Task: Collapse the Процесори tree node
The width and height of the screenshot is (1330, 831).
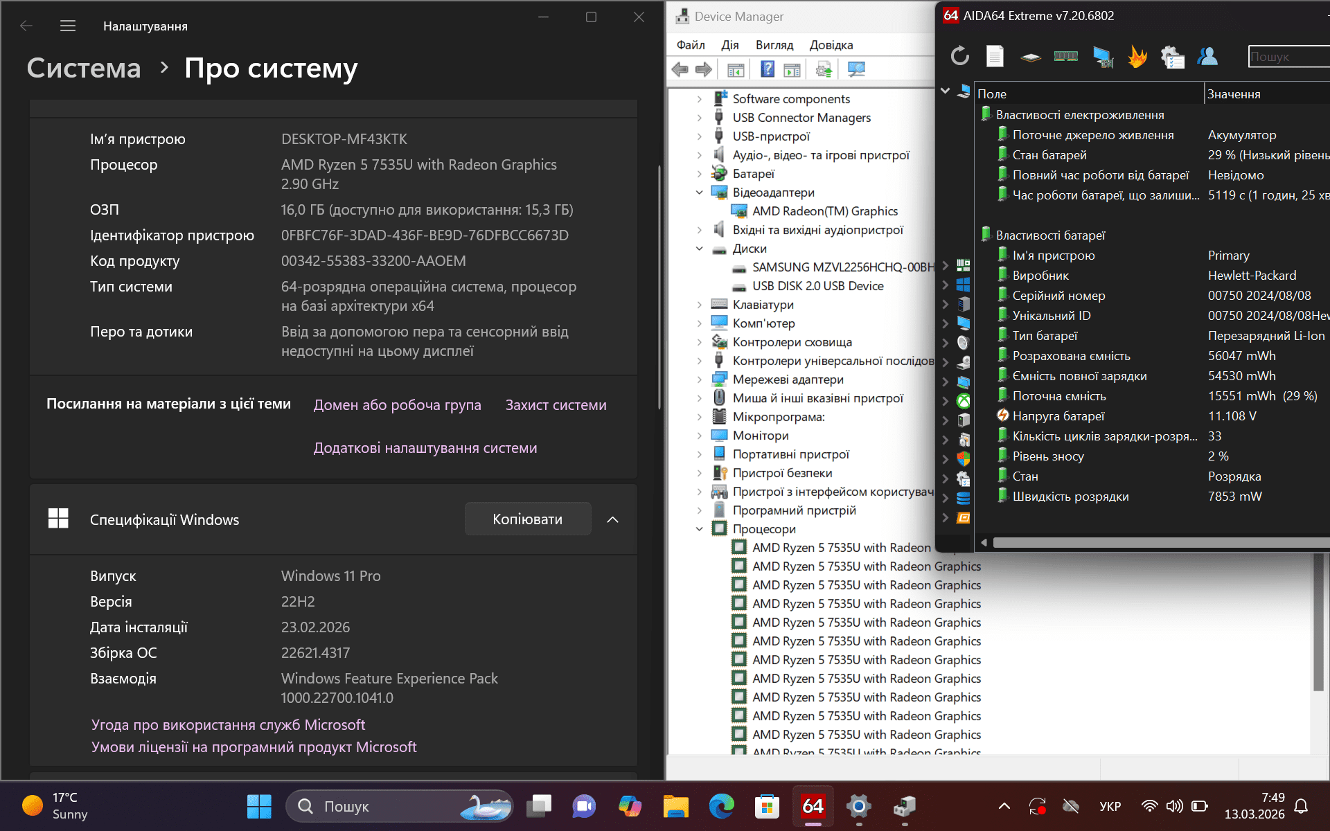Action: point(699,529)
